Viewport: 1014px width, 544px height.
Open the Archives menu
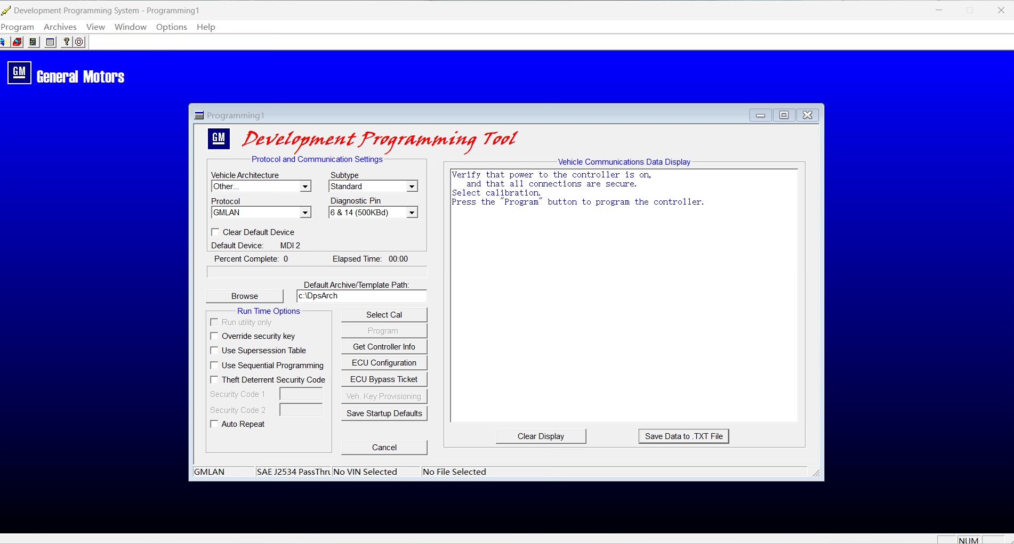pyautogui.click(x=60, y=27)
